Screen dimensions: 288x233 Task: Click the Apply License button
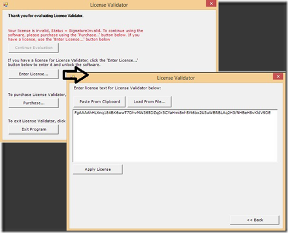point(97,170)
